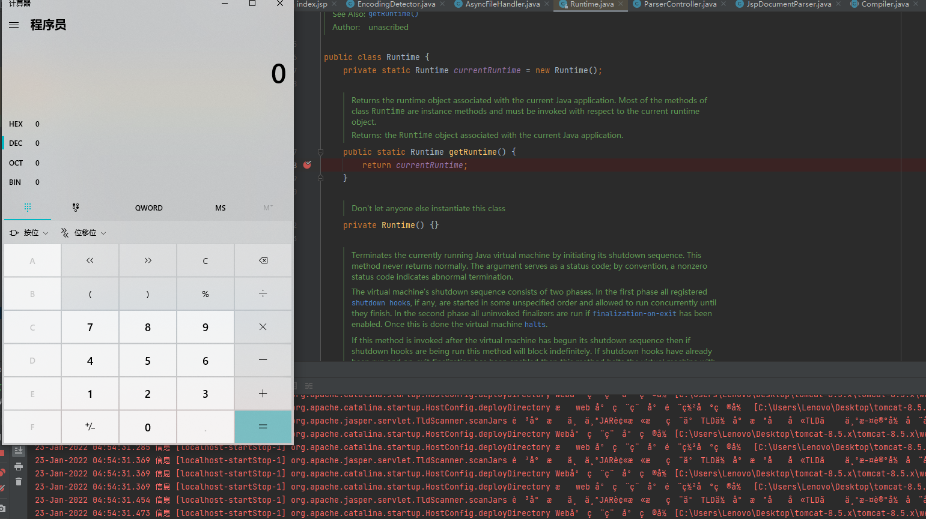Viewport: 926px width, 519px height.
Task: Click the multiply operator key
Action: point(263,327)
